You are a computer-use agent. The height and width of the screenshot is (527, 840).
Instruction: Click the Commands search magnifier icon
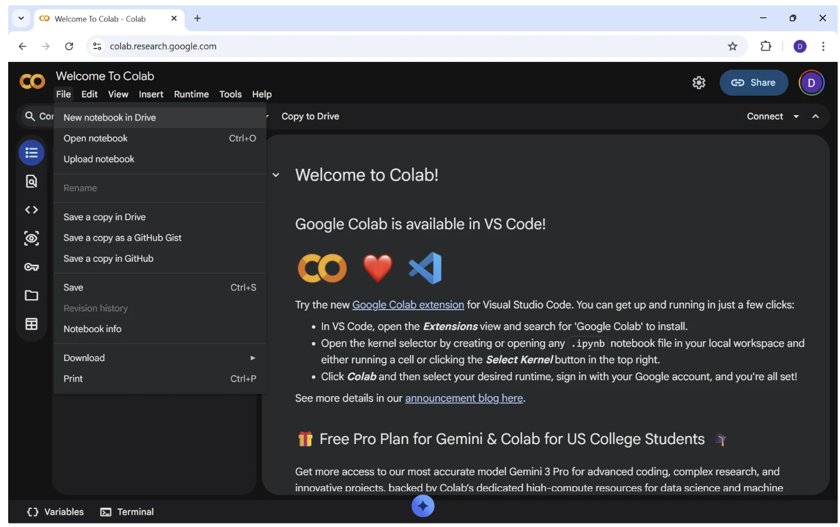click(x=30, y=116)
